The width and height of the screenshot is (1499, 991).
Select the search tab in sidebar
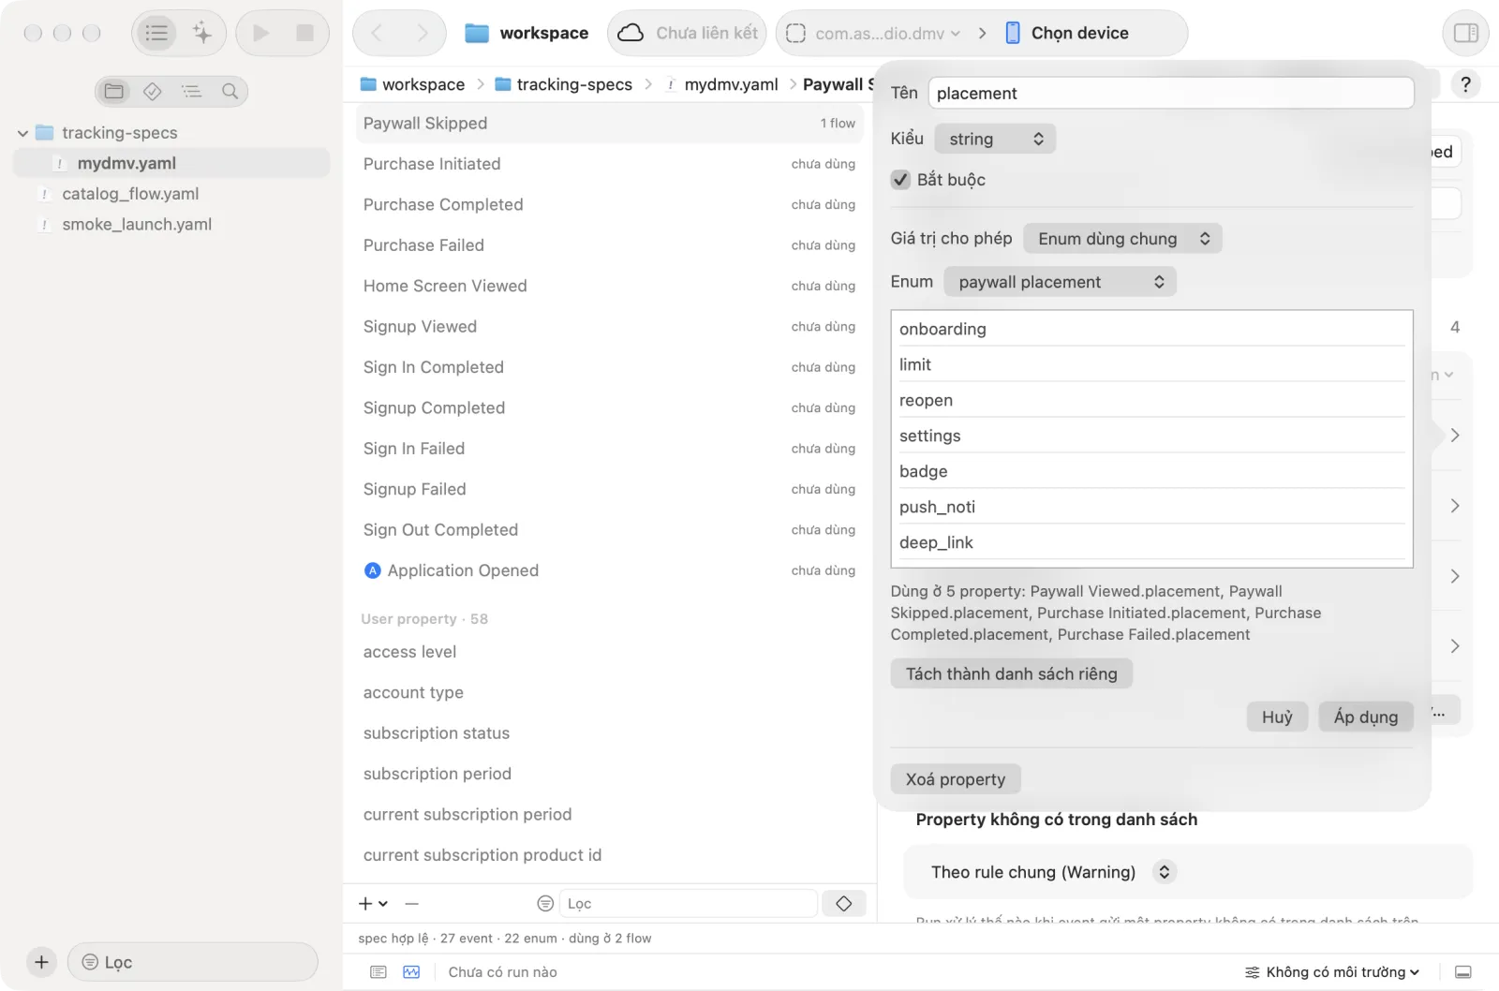[230, 91]
